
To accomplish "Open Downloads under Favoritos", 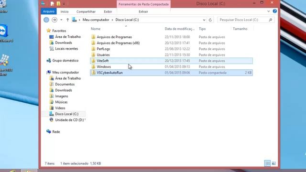I will [x=64, y=43].
